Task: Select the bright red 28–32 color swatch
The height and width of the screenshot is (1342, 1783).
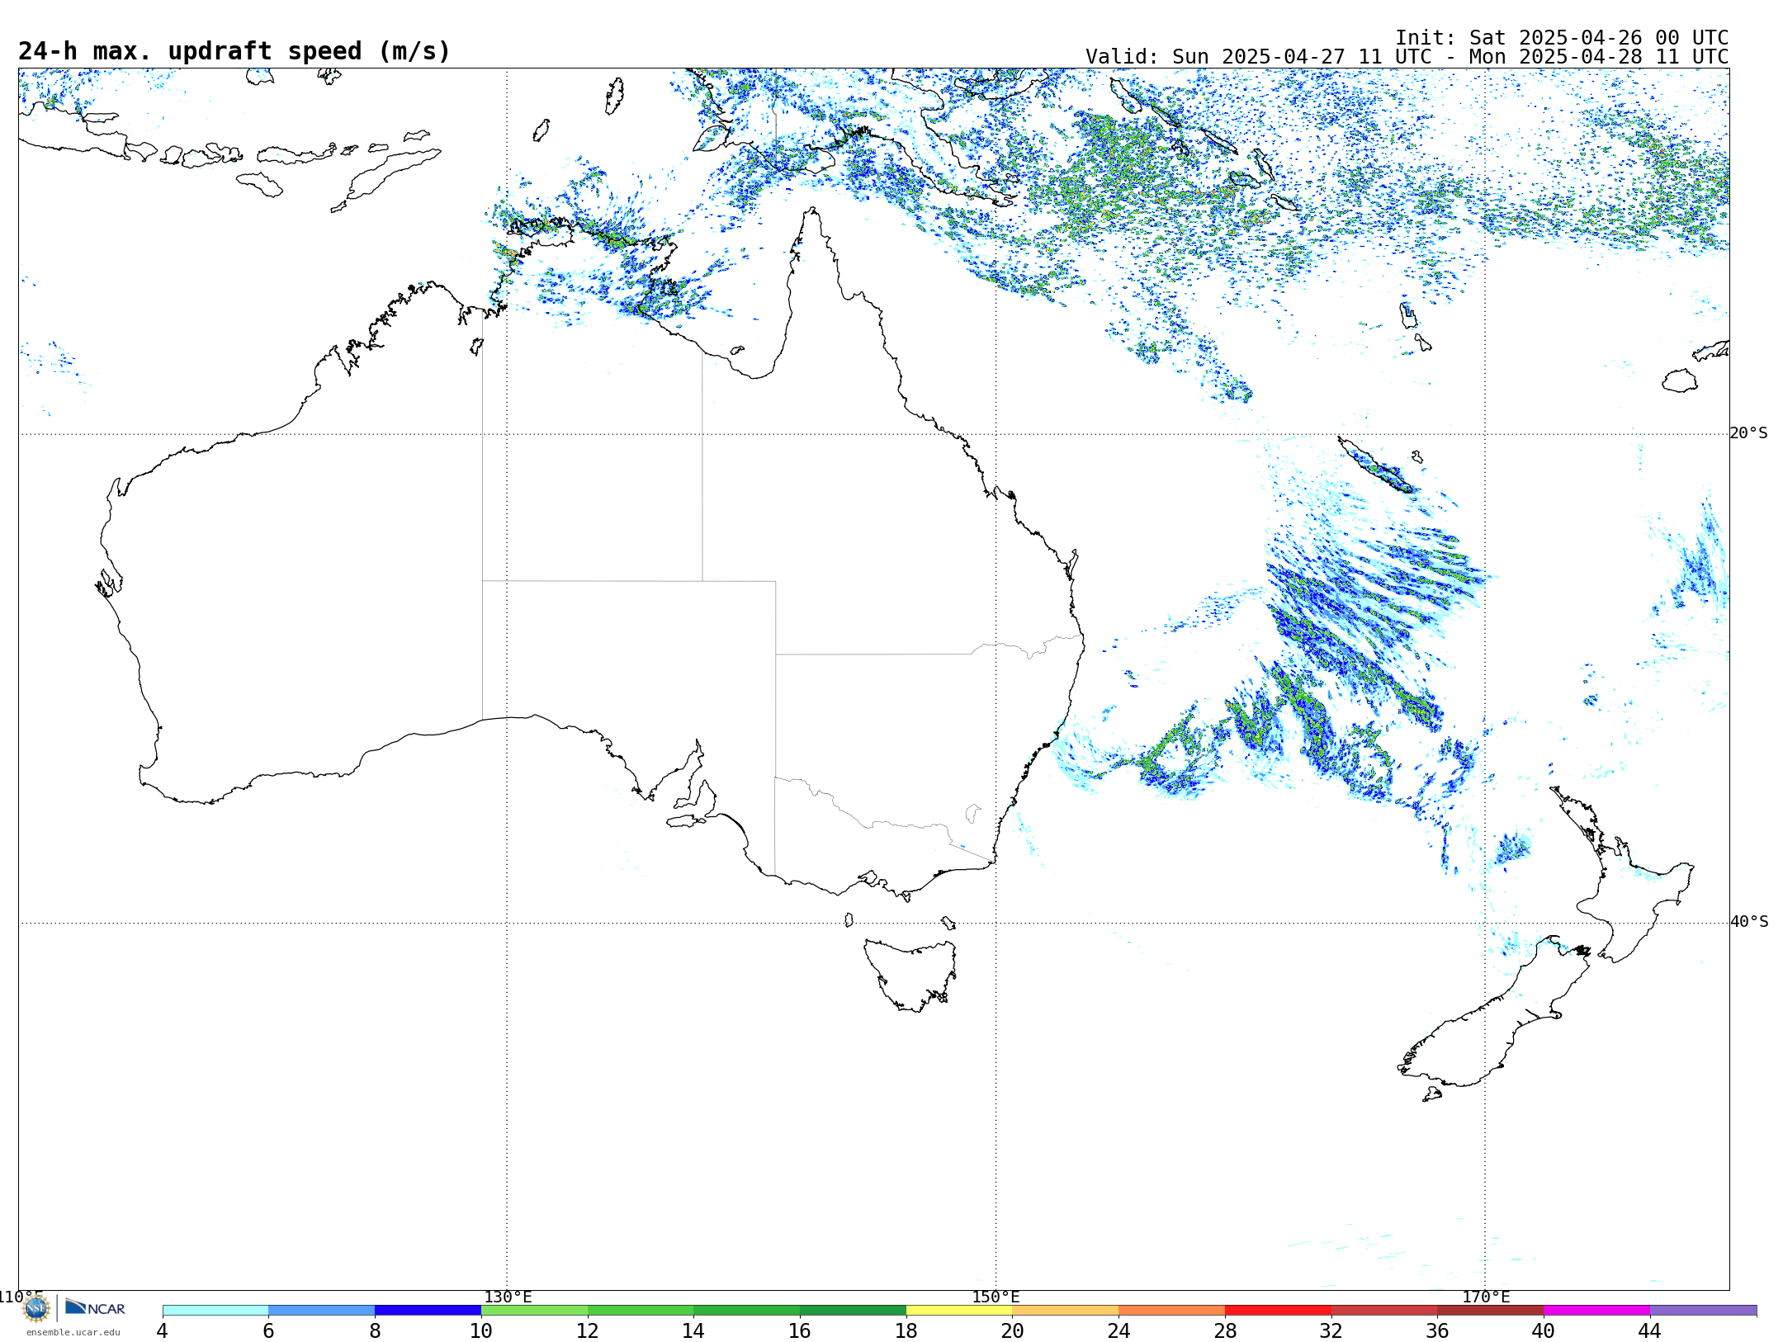Action: tap(1278, 1310)
